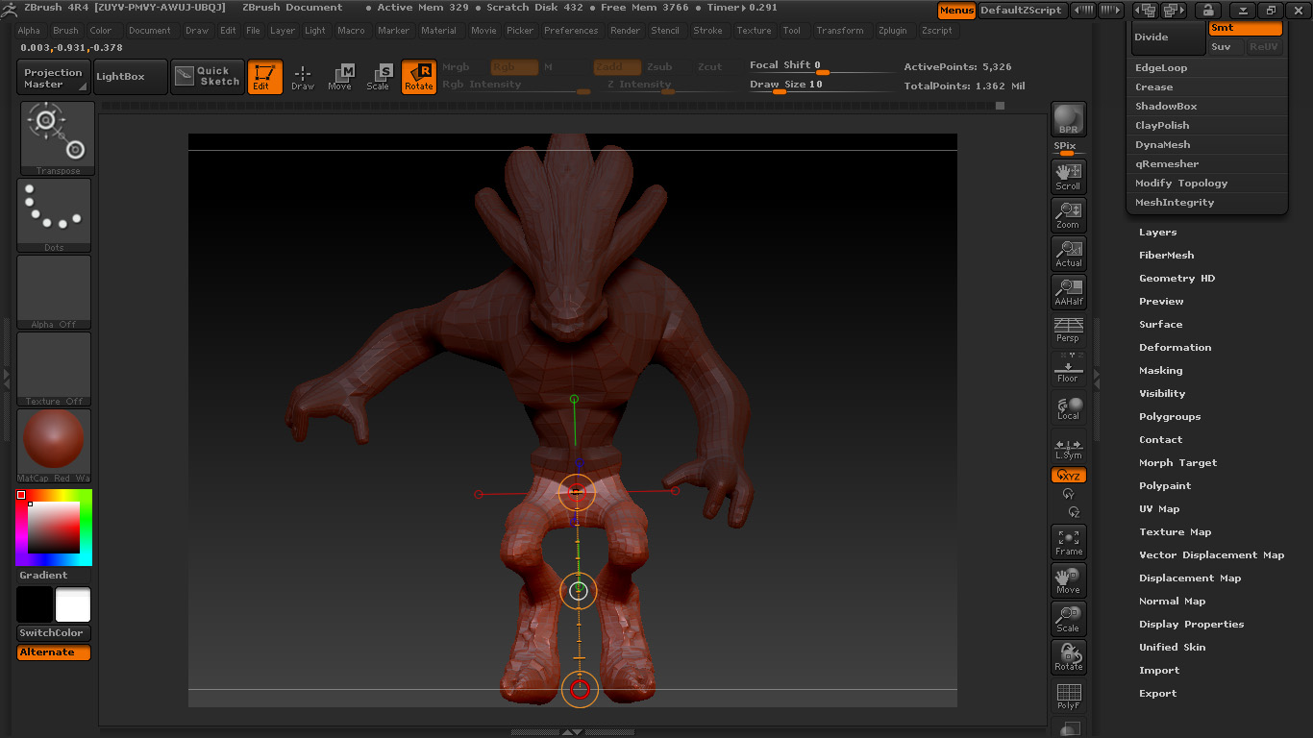1313x738 pixels.
Task: Toggle L.Sym local symmetry
Action: coord(1068,447)
